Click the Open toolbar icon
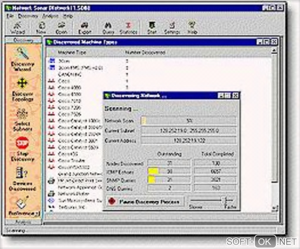Viewport: 300px width, 249px height. (x=61, y=28)
